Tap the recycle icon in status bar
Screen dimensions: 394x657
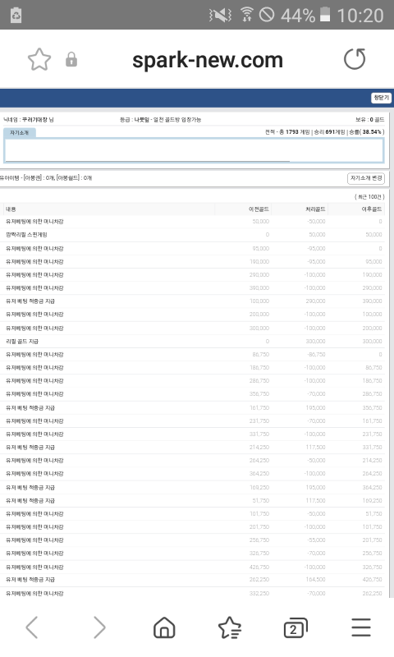(16, 15)
